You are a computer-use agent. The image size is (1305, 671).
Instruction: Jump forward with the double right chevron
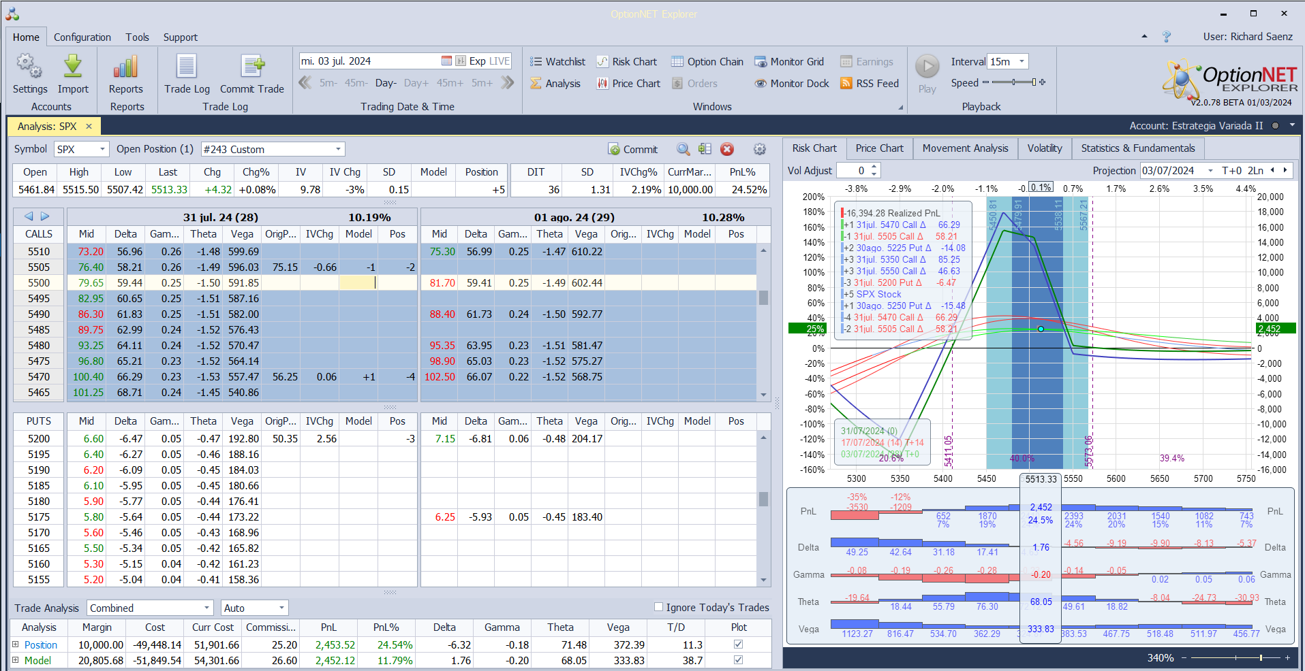[x=507, y=83]
